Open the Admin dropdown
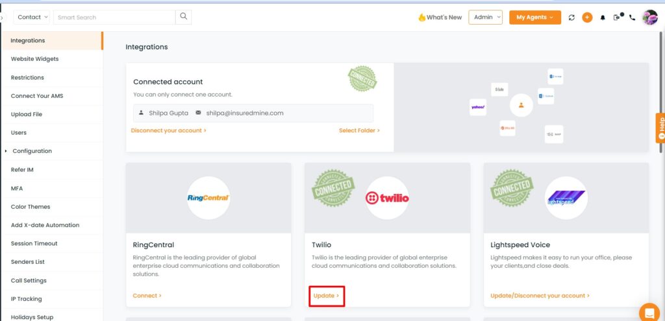 [486, 18]
